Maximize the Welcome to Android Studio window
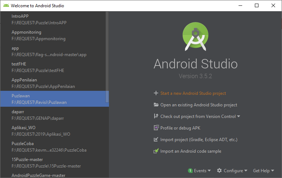 pyautogui.click(x=257, y=5)
